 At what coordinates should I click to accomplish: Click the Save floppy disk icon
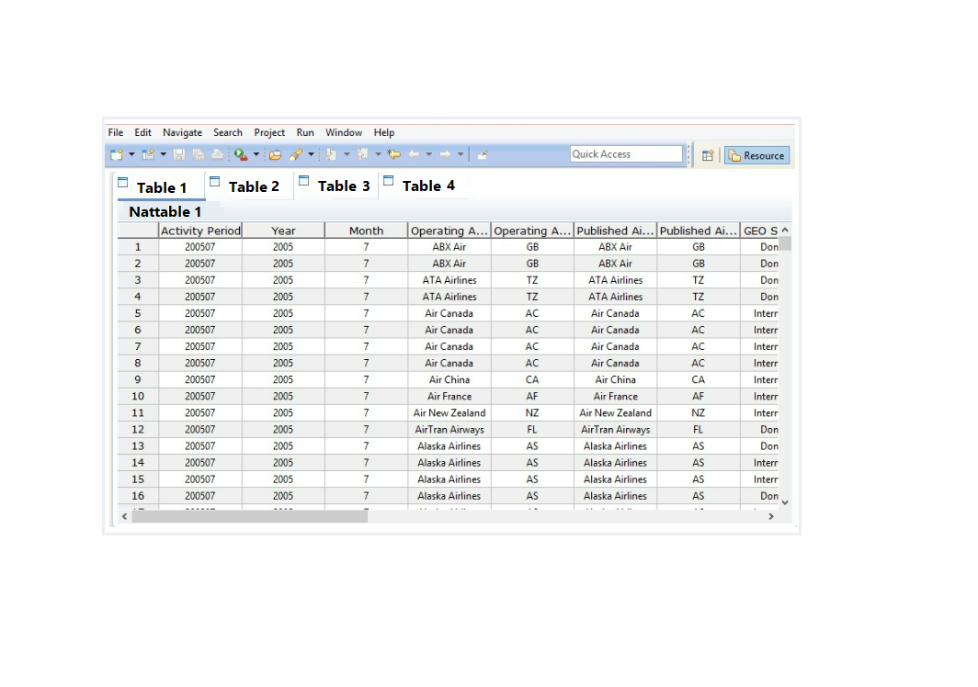(x=179, y=154)
